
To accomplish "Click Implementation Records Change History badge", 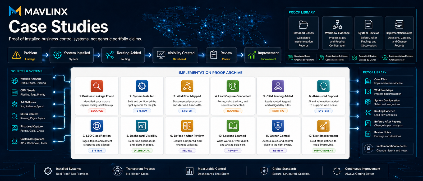I will click(398, 58).
